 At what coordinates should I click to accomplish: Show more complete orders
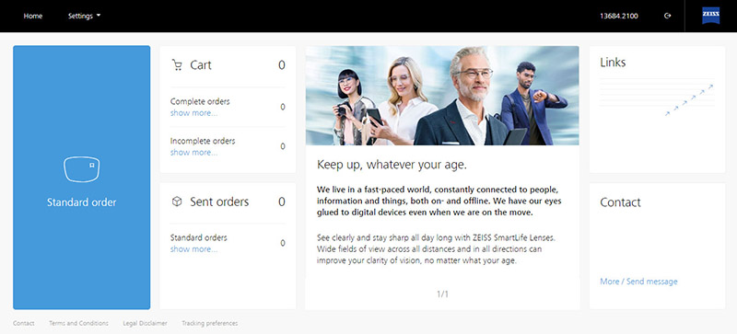(193, 113)
